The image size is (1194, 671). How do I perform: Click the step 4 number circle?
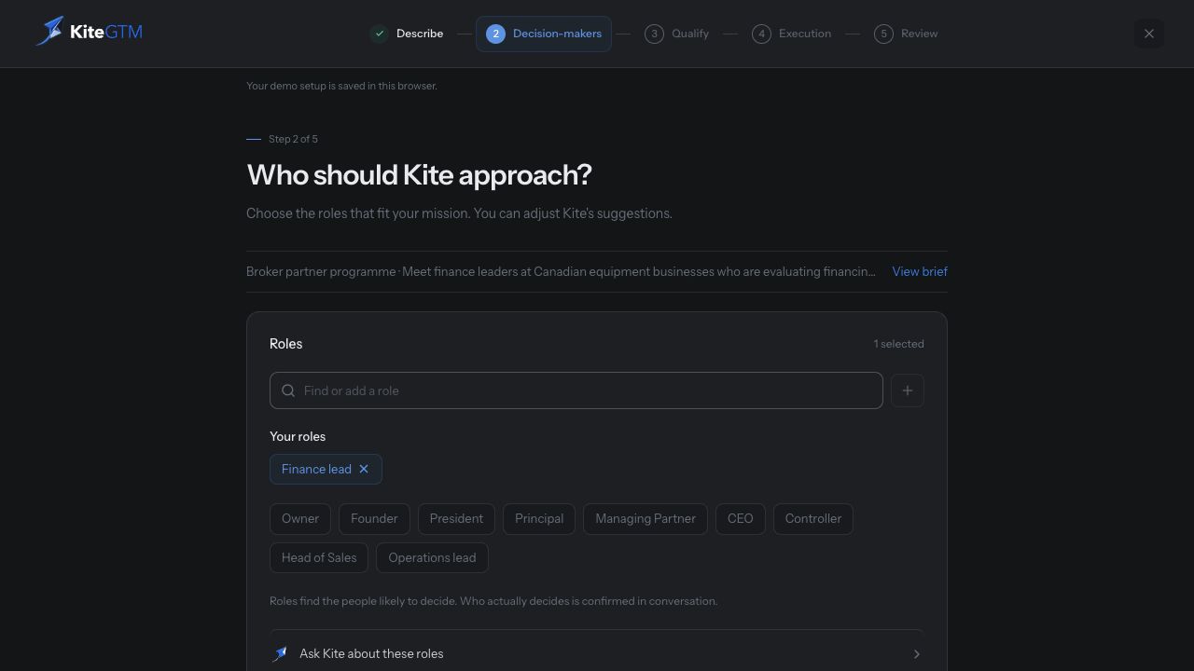point(761,34)
